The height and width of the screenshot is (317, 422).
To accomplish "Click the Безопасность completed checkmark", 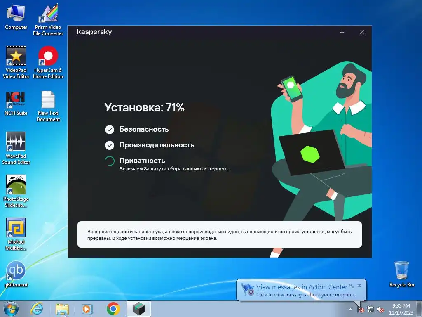I will pos(110,130).
